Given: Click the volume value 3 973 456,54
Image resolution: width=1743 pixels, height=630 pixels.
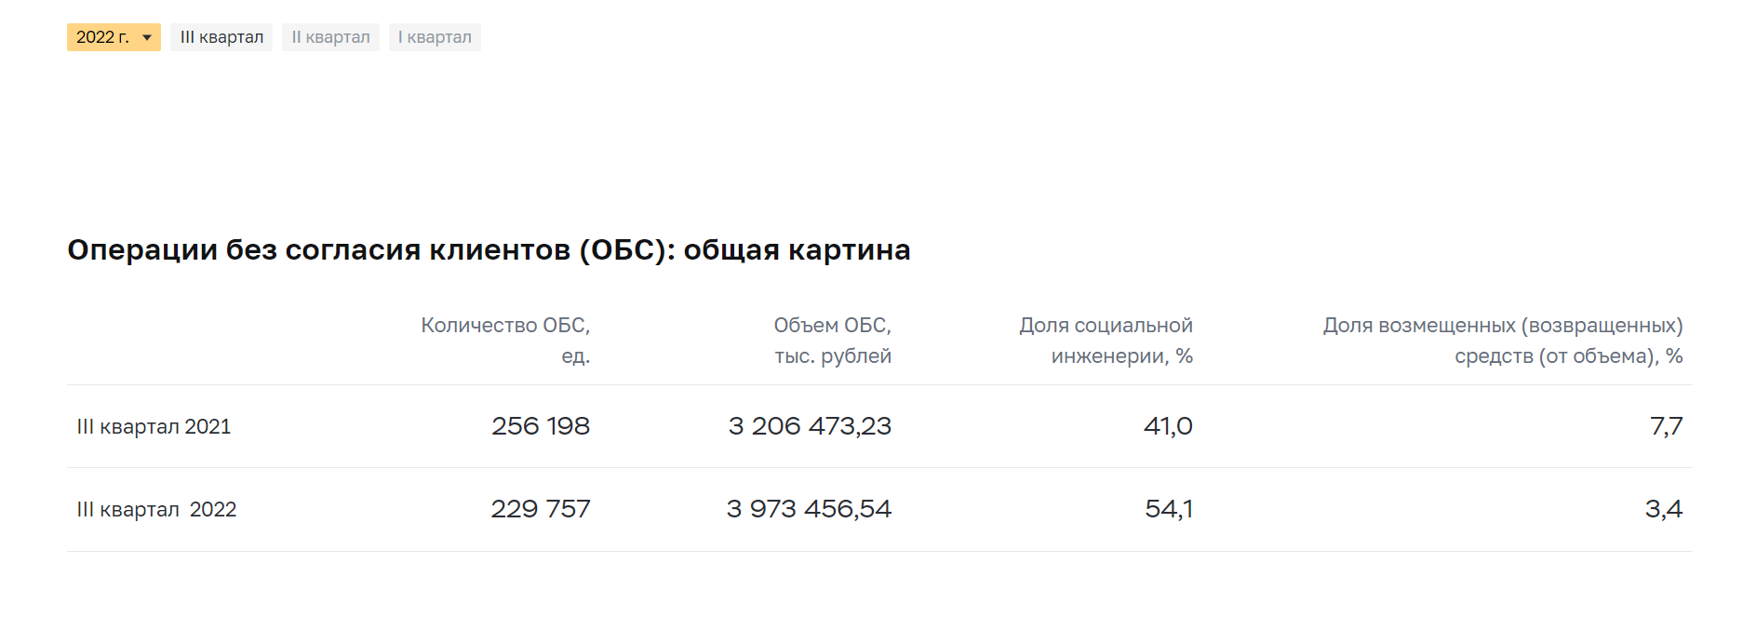Looking at the screenshot, I should pos(809,509).
